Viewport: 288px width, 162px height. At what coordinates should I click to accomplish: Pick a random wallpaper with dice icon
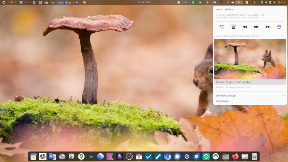(x=279, y=27)
